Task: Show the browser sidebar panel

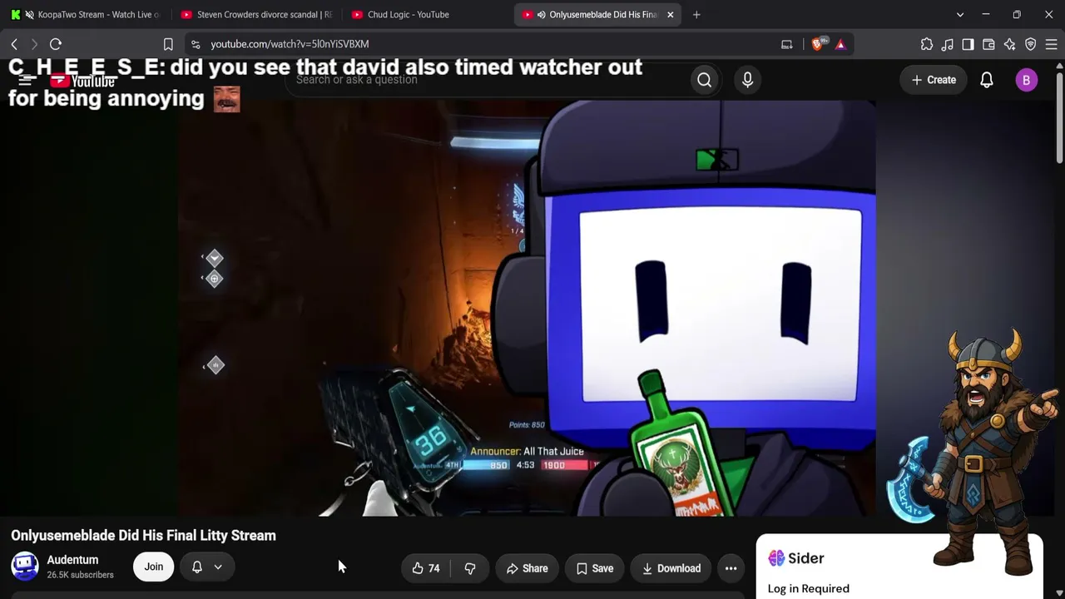Action: (x=968, y=44)
